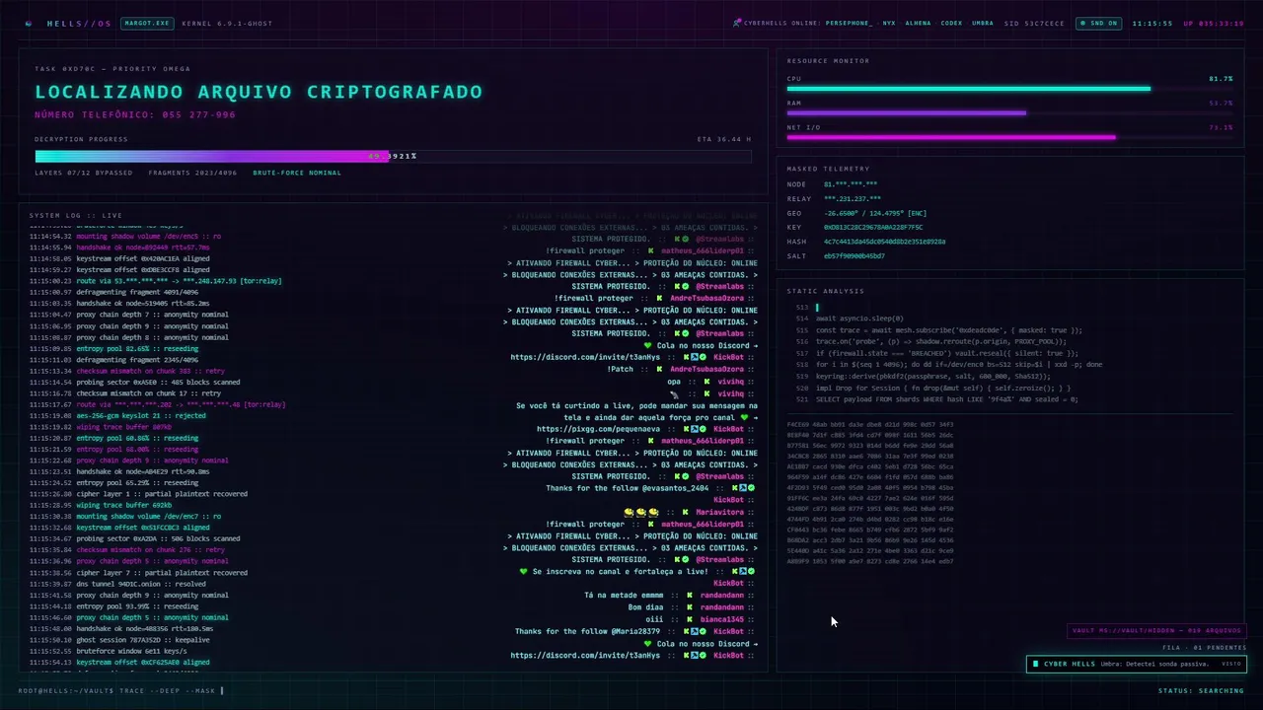Click the 11:15:55 clock
This screenshot has width=1263, height=710.
1152,23
